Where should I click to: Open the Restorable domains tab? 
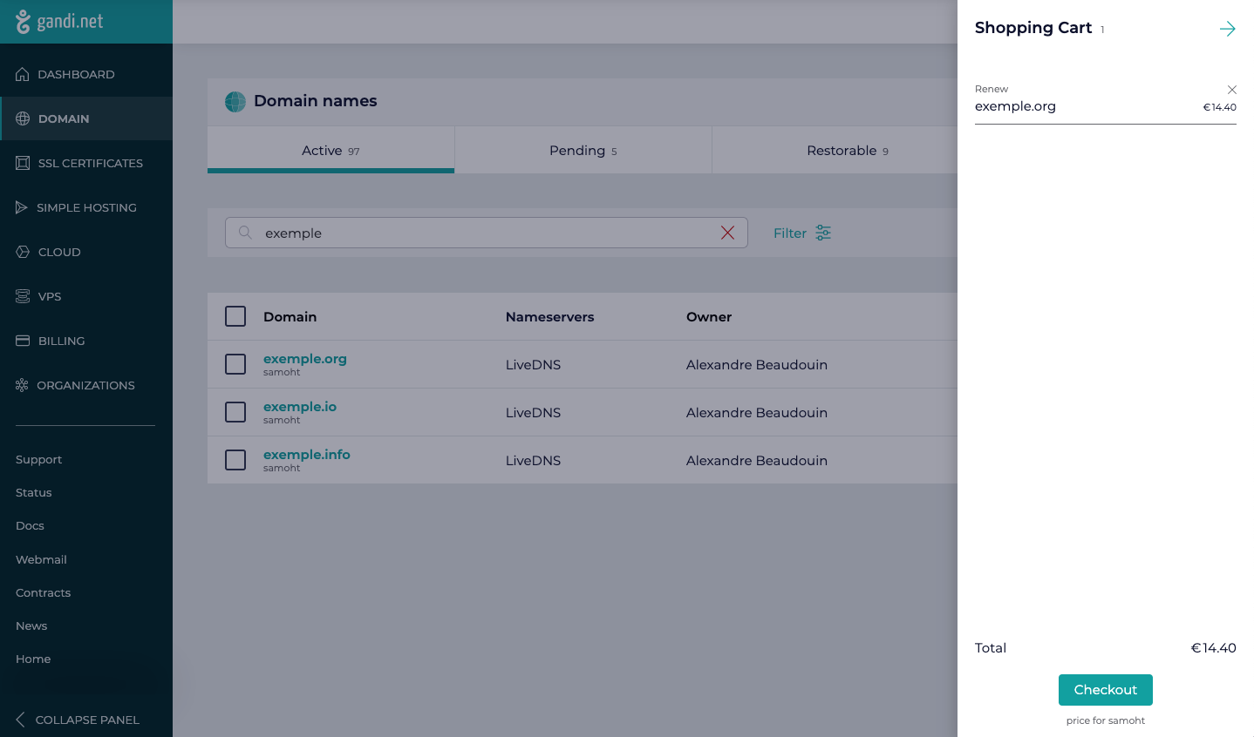[847, 151]
